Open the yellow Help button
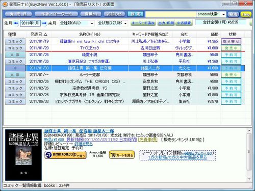 246,14
